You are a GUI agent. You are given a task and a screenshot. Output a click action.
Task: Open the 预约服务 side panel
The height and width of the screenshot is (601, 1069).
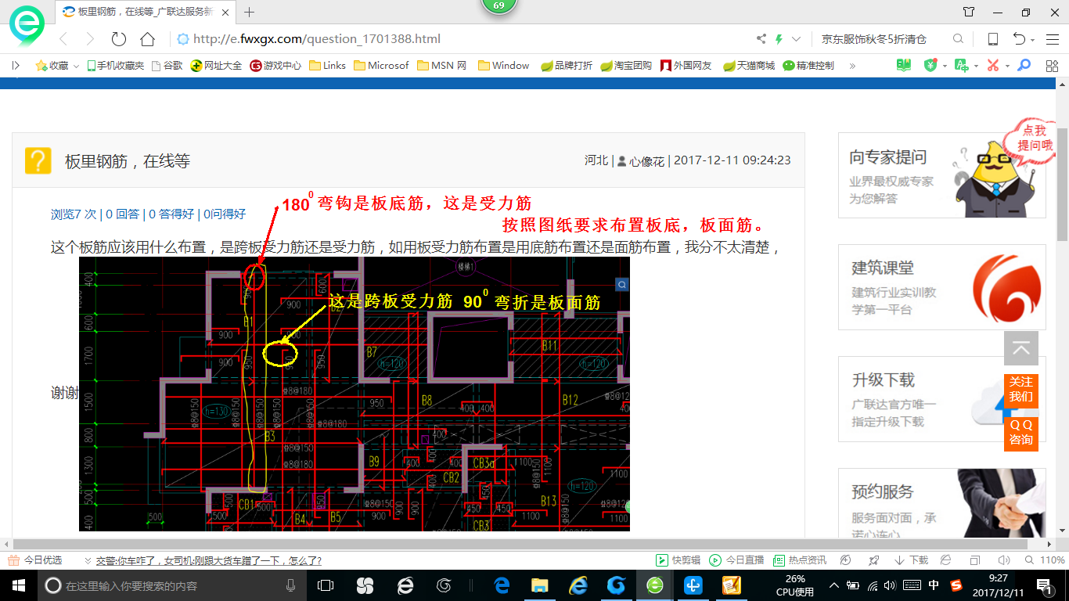941,503
